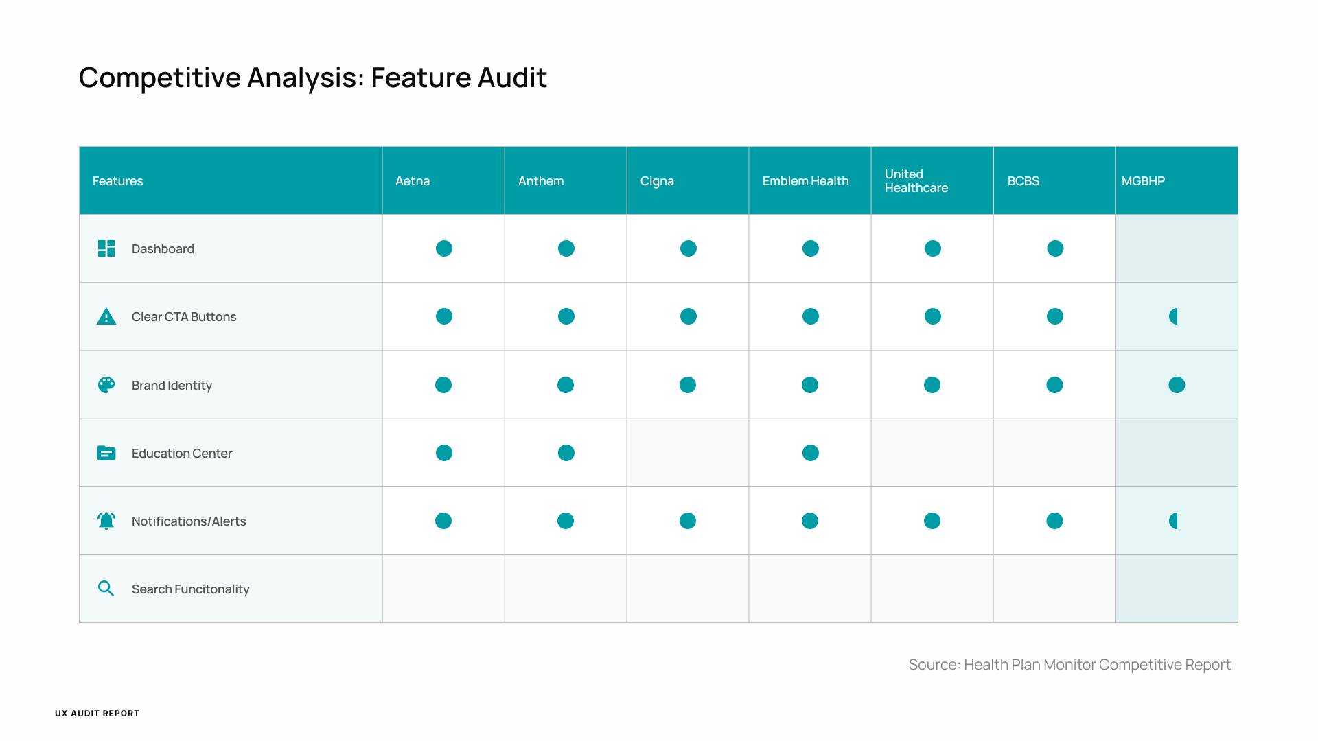1318x741 pixels.
Task: Click the Dashboard grid icon
Action: tap(106, 248)
